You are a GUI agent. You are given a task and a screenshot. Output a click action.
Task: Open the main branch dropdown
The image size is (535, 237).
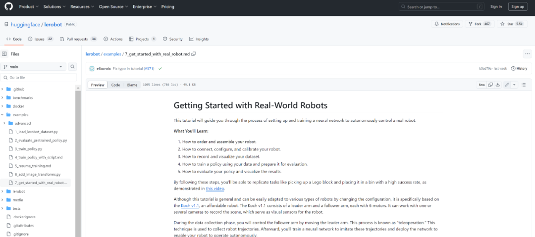tap(34, 67)
